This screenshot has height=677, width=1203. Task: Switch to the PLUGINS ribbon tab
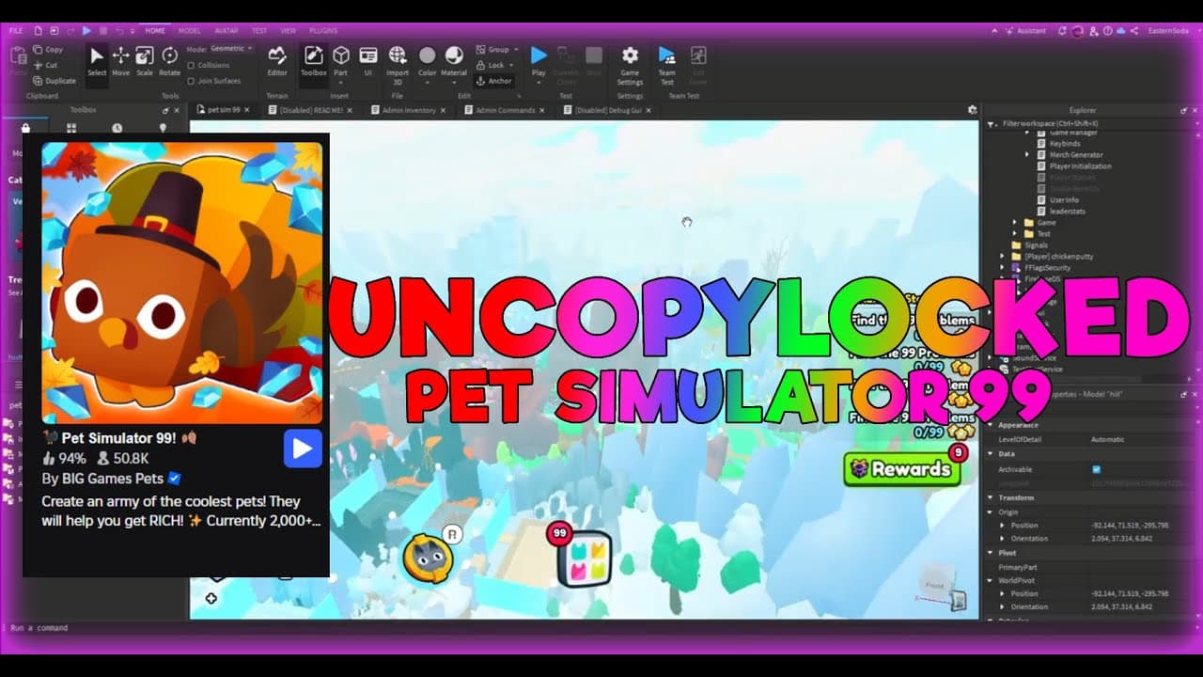322,30
